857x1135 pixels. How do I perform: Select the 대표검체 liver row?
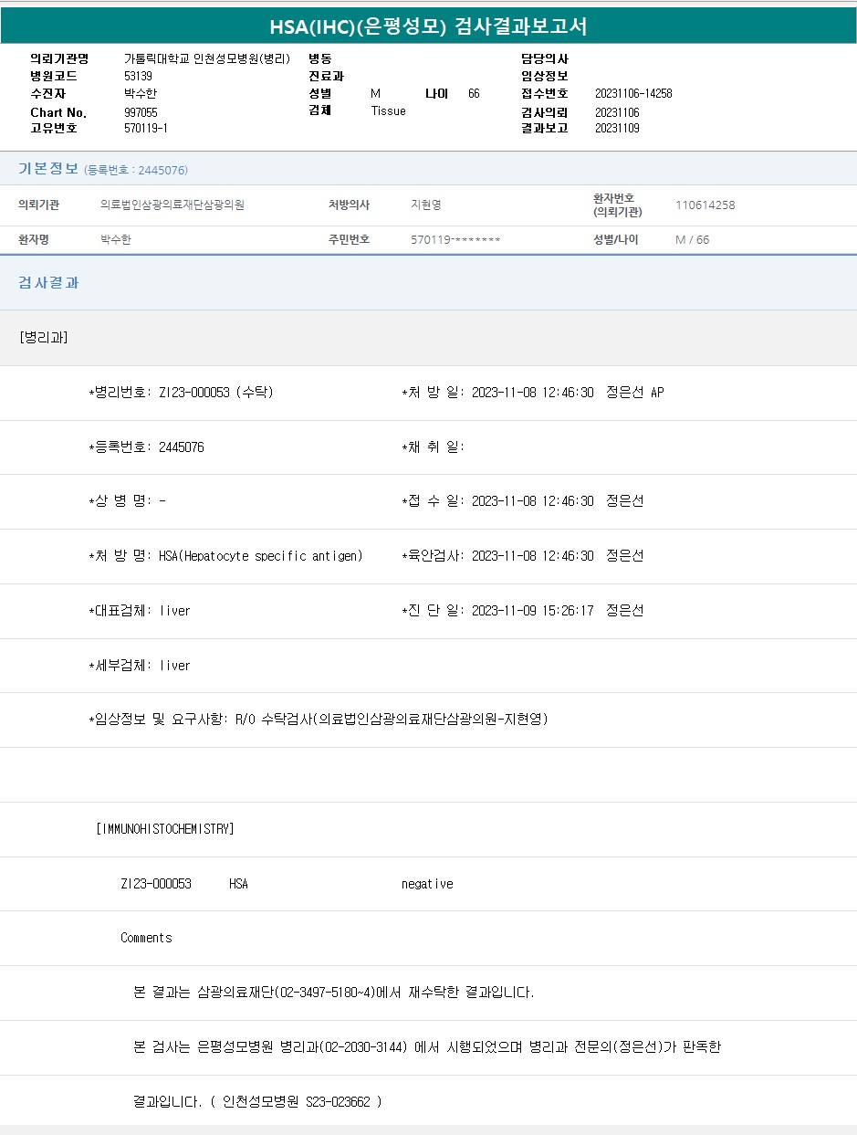click(140, 611)
